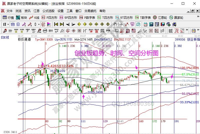
Task: Click the calculator icon in toolbar
Action: pos(151,24)
